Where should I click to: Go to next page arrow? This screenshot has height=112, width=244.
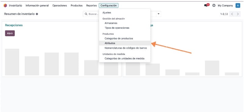[x=238, y=14]
